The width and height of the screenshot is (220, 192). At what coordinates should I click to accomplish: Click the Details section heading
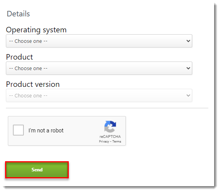click(x=18, y=14)
